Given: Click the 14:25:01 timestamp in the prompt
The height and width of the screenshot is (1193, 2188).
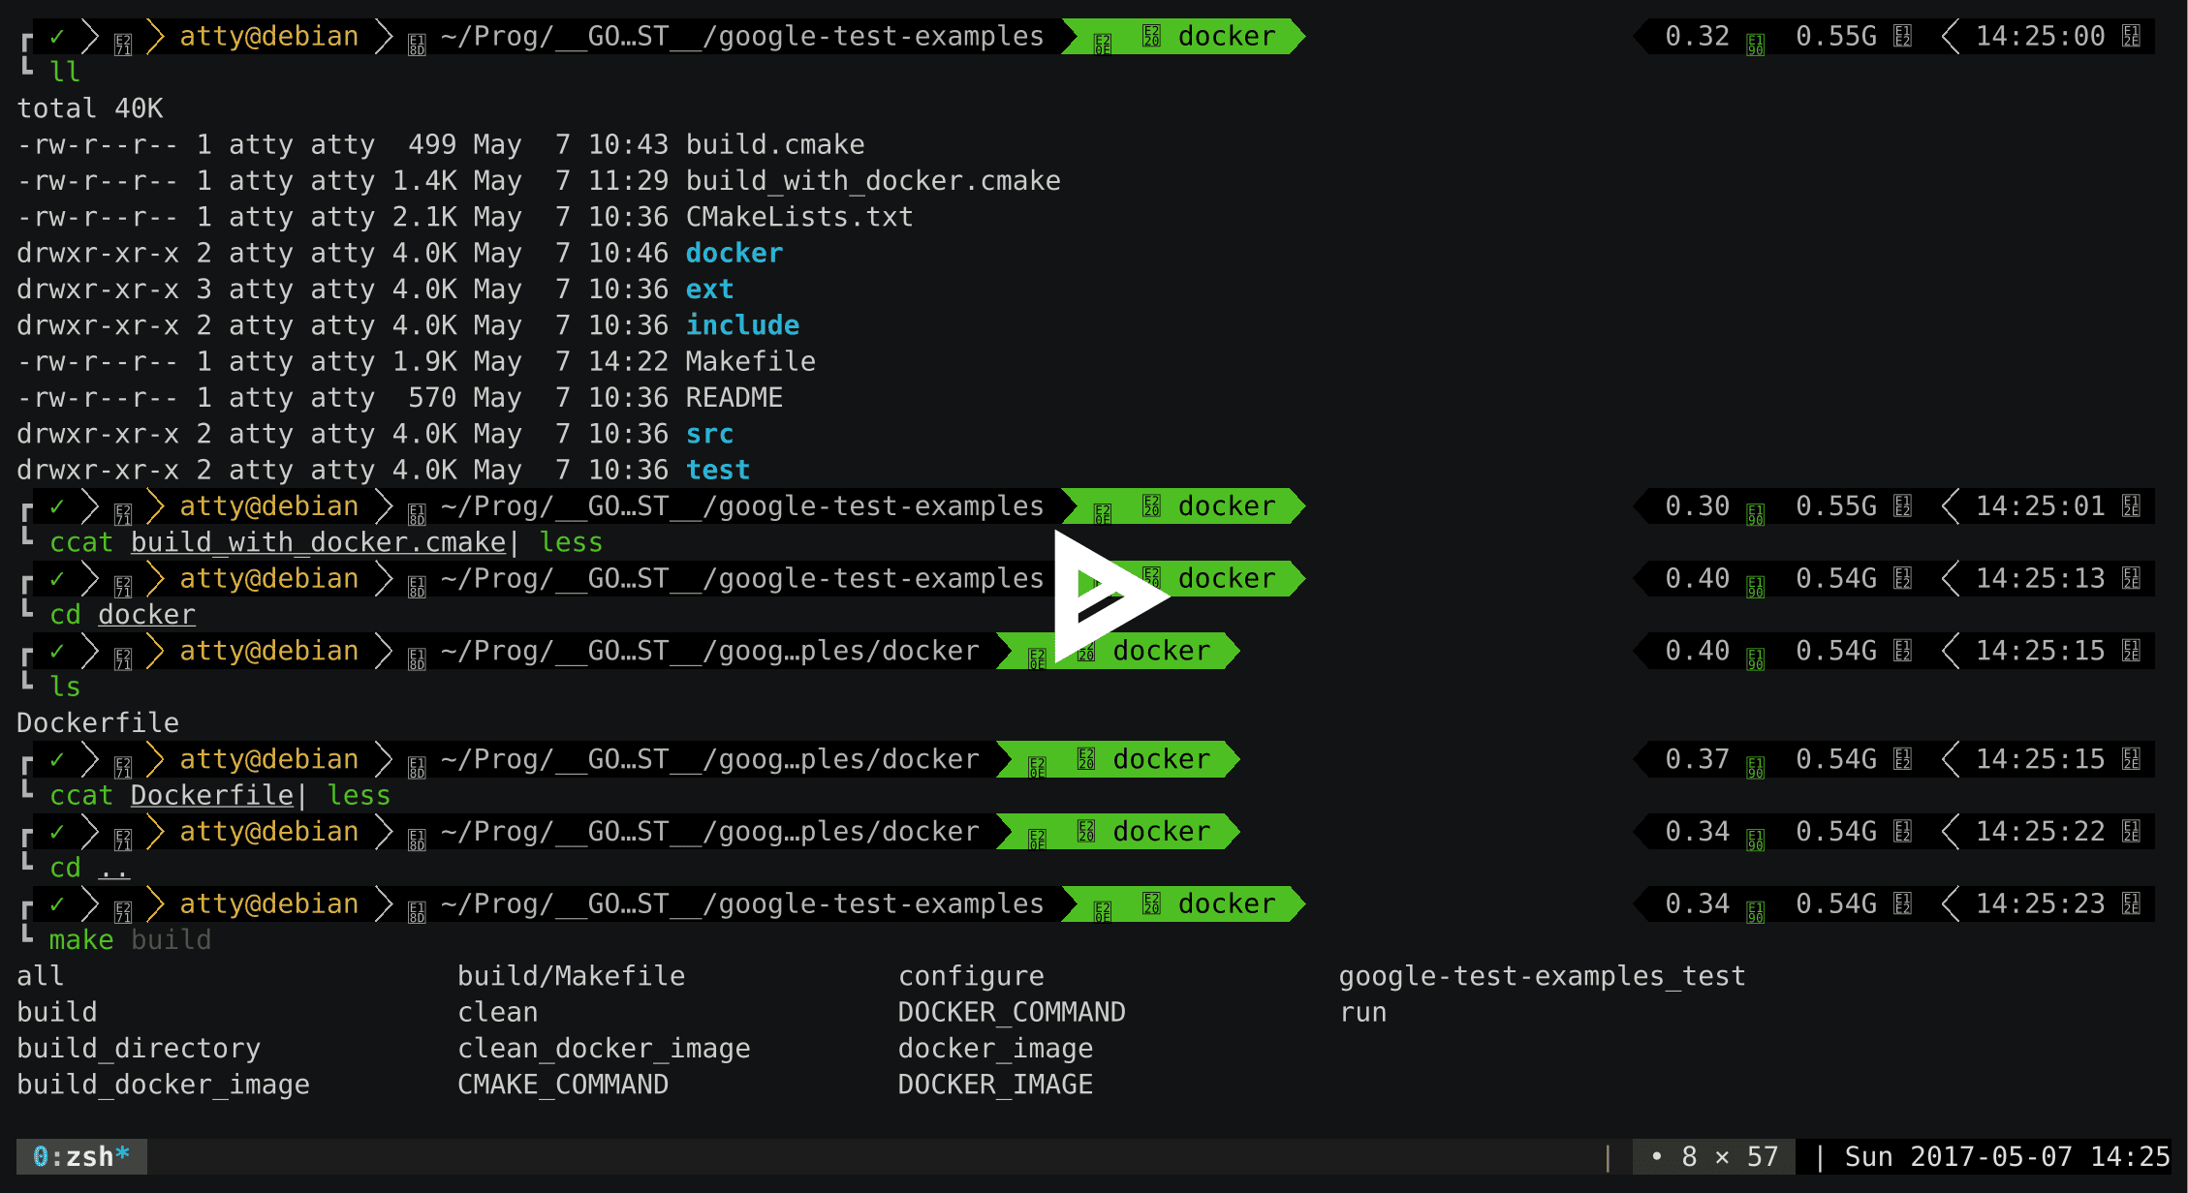Looking at the screenshot, I should (2041, 505).
